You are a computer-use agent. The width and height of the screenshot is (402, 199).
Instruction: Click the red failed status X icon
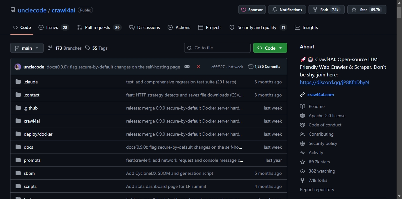click(198, 67)
